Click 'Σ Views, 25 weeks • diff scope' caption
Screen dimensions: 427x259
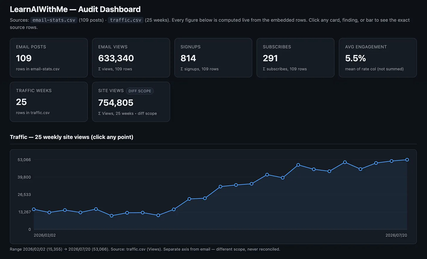coord(128,114)
